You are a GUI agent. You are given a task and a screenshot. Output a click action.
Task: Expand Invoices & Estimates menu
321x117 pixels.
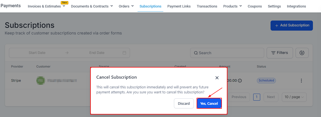[46, 6]
